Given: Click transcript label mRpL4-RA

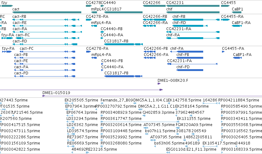Looking at the screenshot, I should pyautogui.click(x=101, y=23).
